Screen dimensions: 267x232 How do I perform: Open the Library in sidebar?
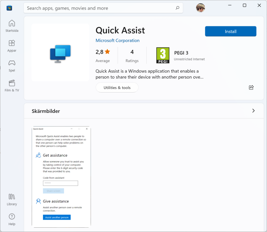(x=12, y=200)
